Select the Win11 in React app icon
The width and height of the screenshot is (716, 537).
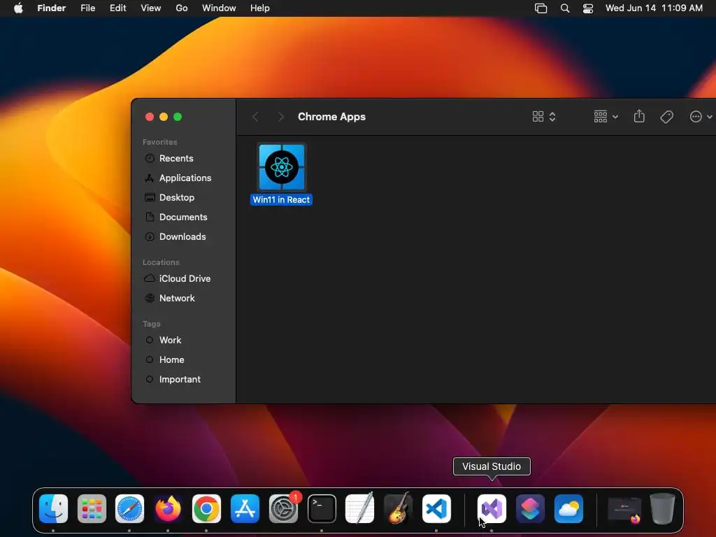click(282, 167)
